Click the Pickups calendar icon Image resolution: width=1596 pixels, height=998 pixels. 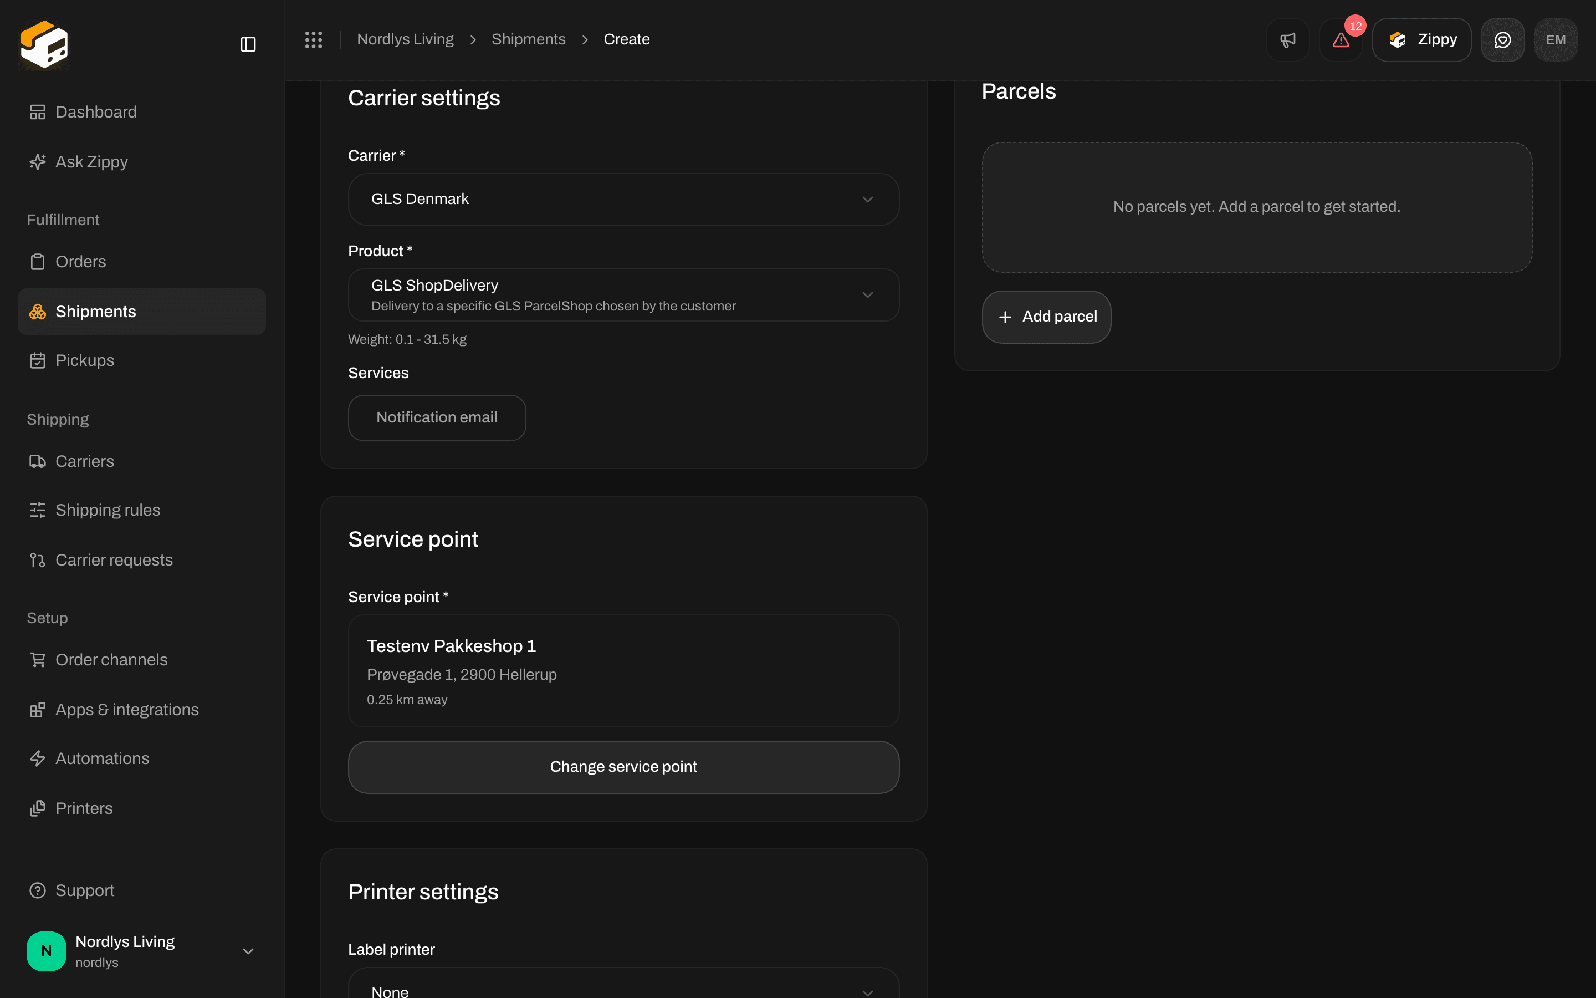38,360
